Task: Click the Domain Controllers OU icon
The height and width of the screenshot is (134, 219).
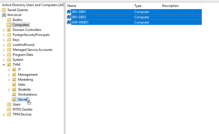Action: click(x=9, y=30)
